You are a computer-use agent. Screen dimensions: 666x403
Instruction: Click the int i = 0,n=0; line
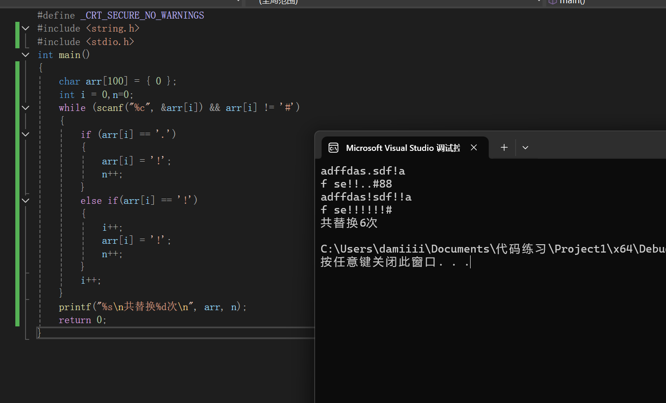pyautogui.click(x=96, y=95)
